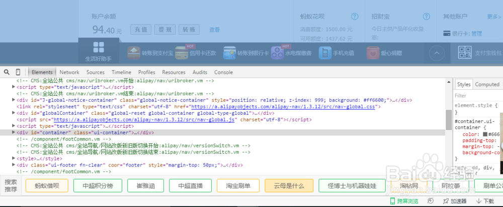Viewport: 503px width, 207px height.
Task: Open the nav-global.css stylesheet link
Action: click(283, 107)
